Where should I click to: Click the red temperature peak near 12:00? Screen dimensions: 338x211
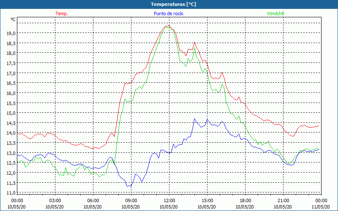169,25
